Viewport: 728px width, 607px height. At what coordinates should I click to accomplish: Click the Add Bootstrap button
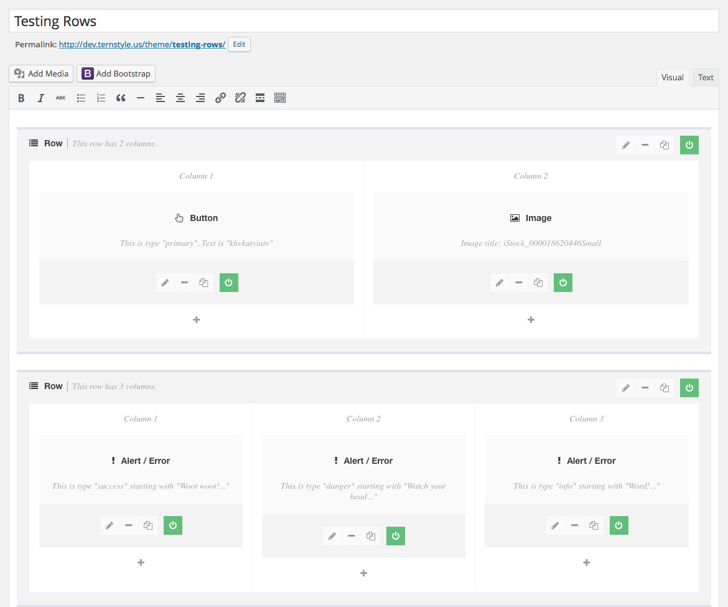point(116,73)
